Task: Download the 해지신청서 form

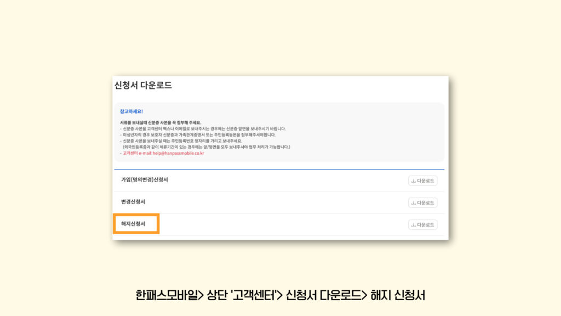Action: pyautogui.click(x=422, y=224)
